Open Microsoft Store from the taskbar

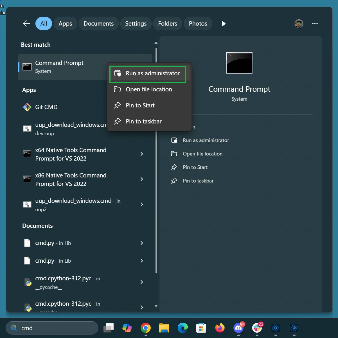pos(201,328)
